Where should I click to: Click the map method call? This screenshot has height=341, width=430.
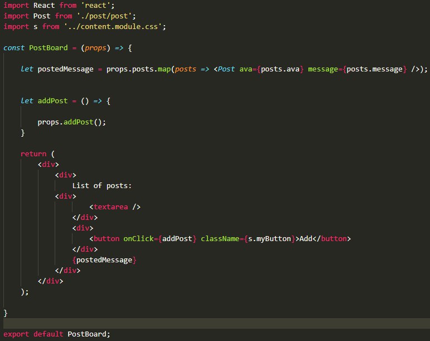(x=164, y=69)
